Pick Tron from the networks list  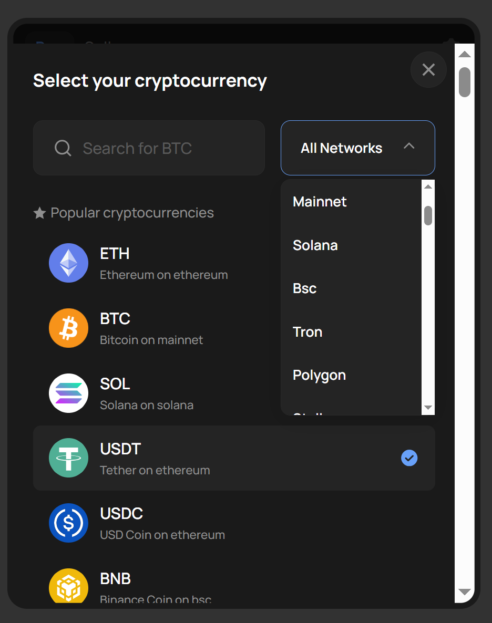coord(307,332)
